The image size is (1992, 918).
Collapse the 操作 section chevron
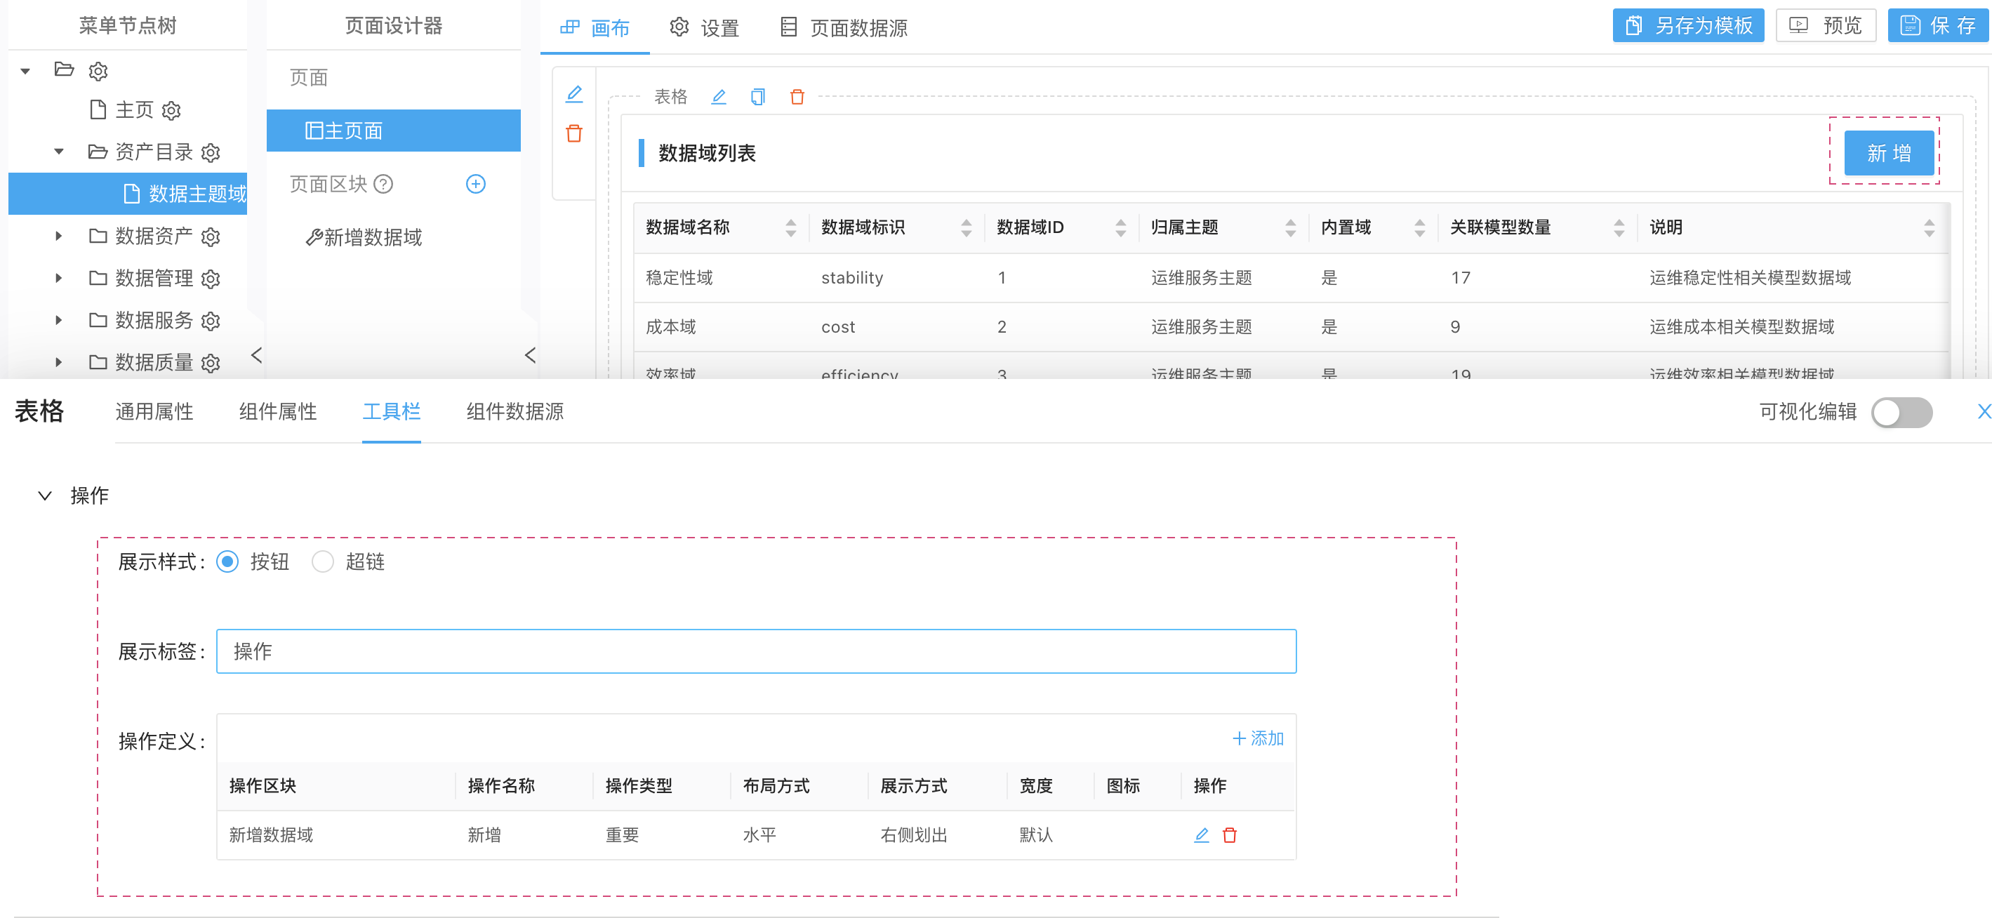coord(45,495)
